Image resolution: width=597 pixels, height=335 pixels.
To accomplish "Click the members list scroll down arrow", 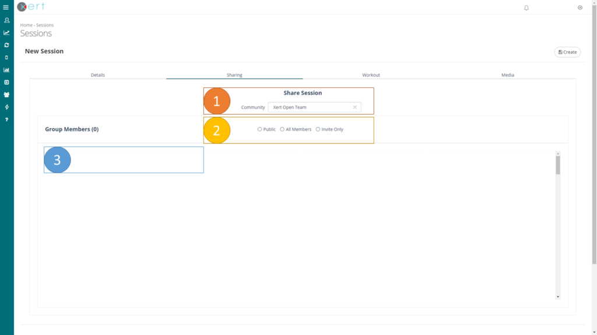I will pos(558,297).
